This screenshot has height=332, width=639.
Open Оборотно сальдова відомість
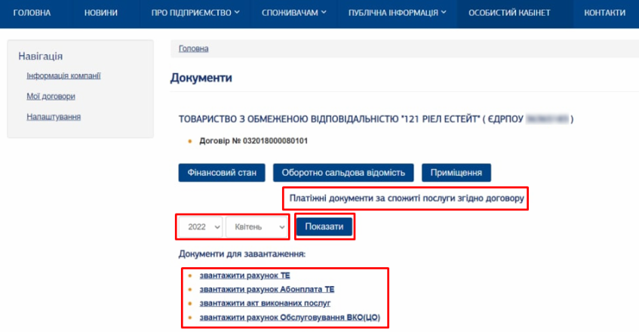coord(343,173)
